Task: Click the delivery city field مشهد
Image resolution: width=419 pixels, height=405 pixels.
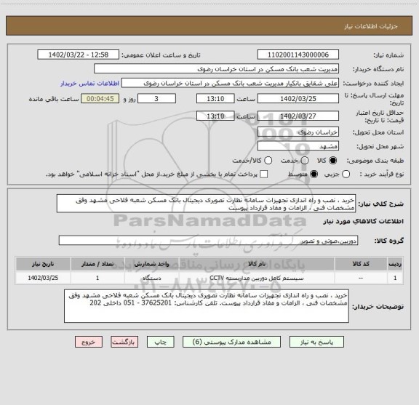Action: [298, 146]
